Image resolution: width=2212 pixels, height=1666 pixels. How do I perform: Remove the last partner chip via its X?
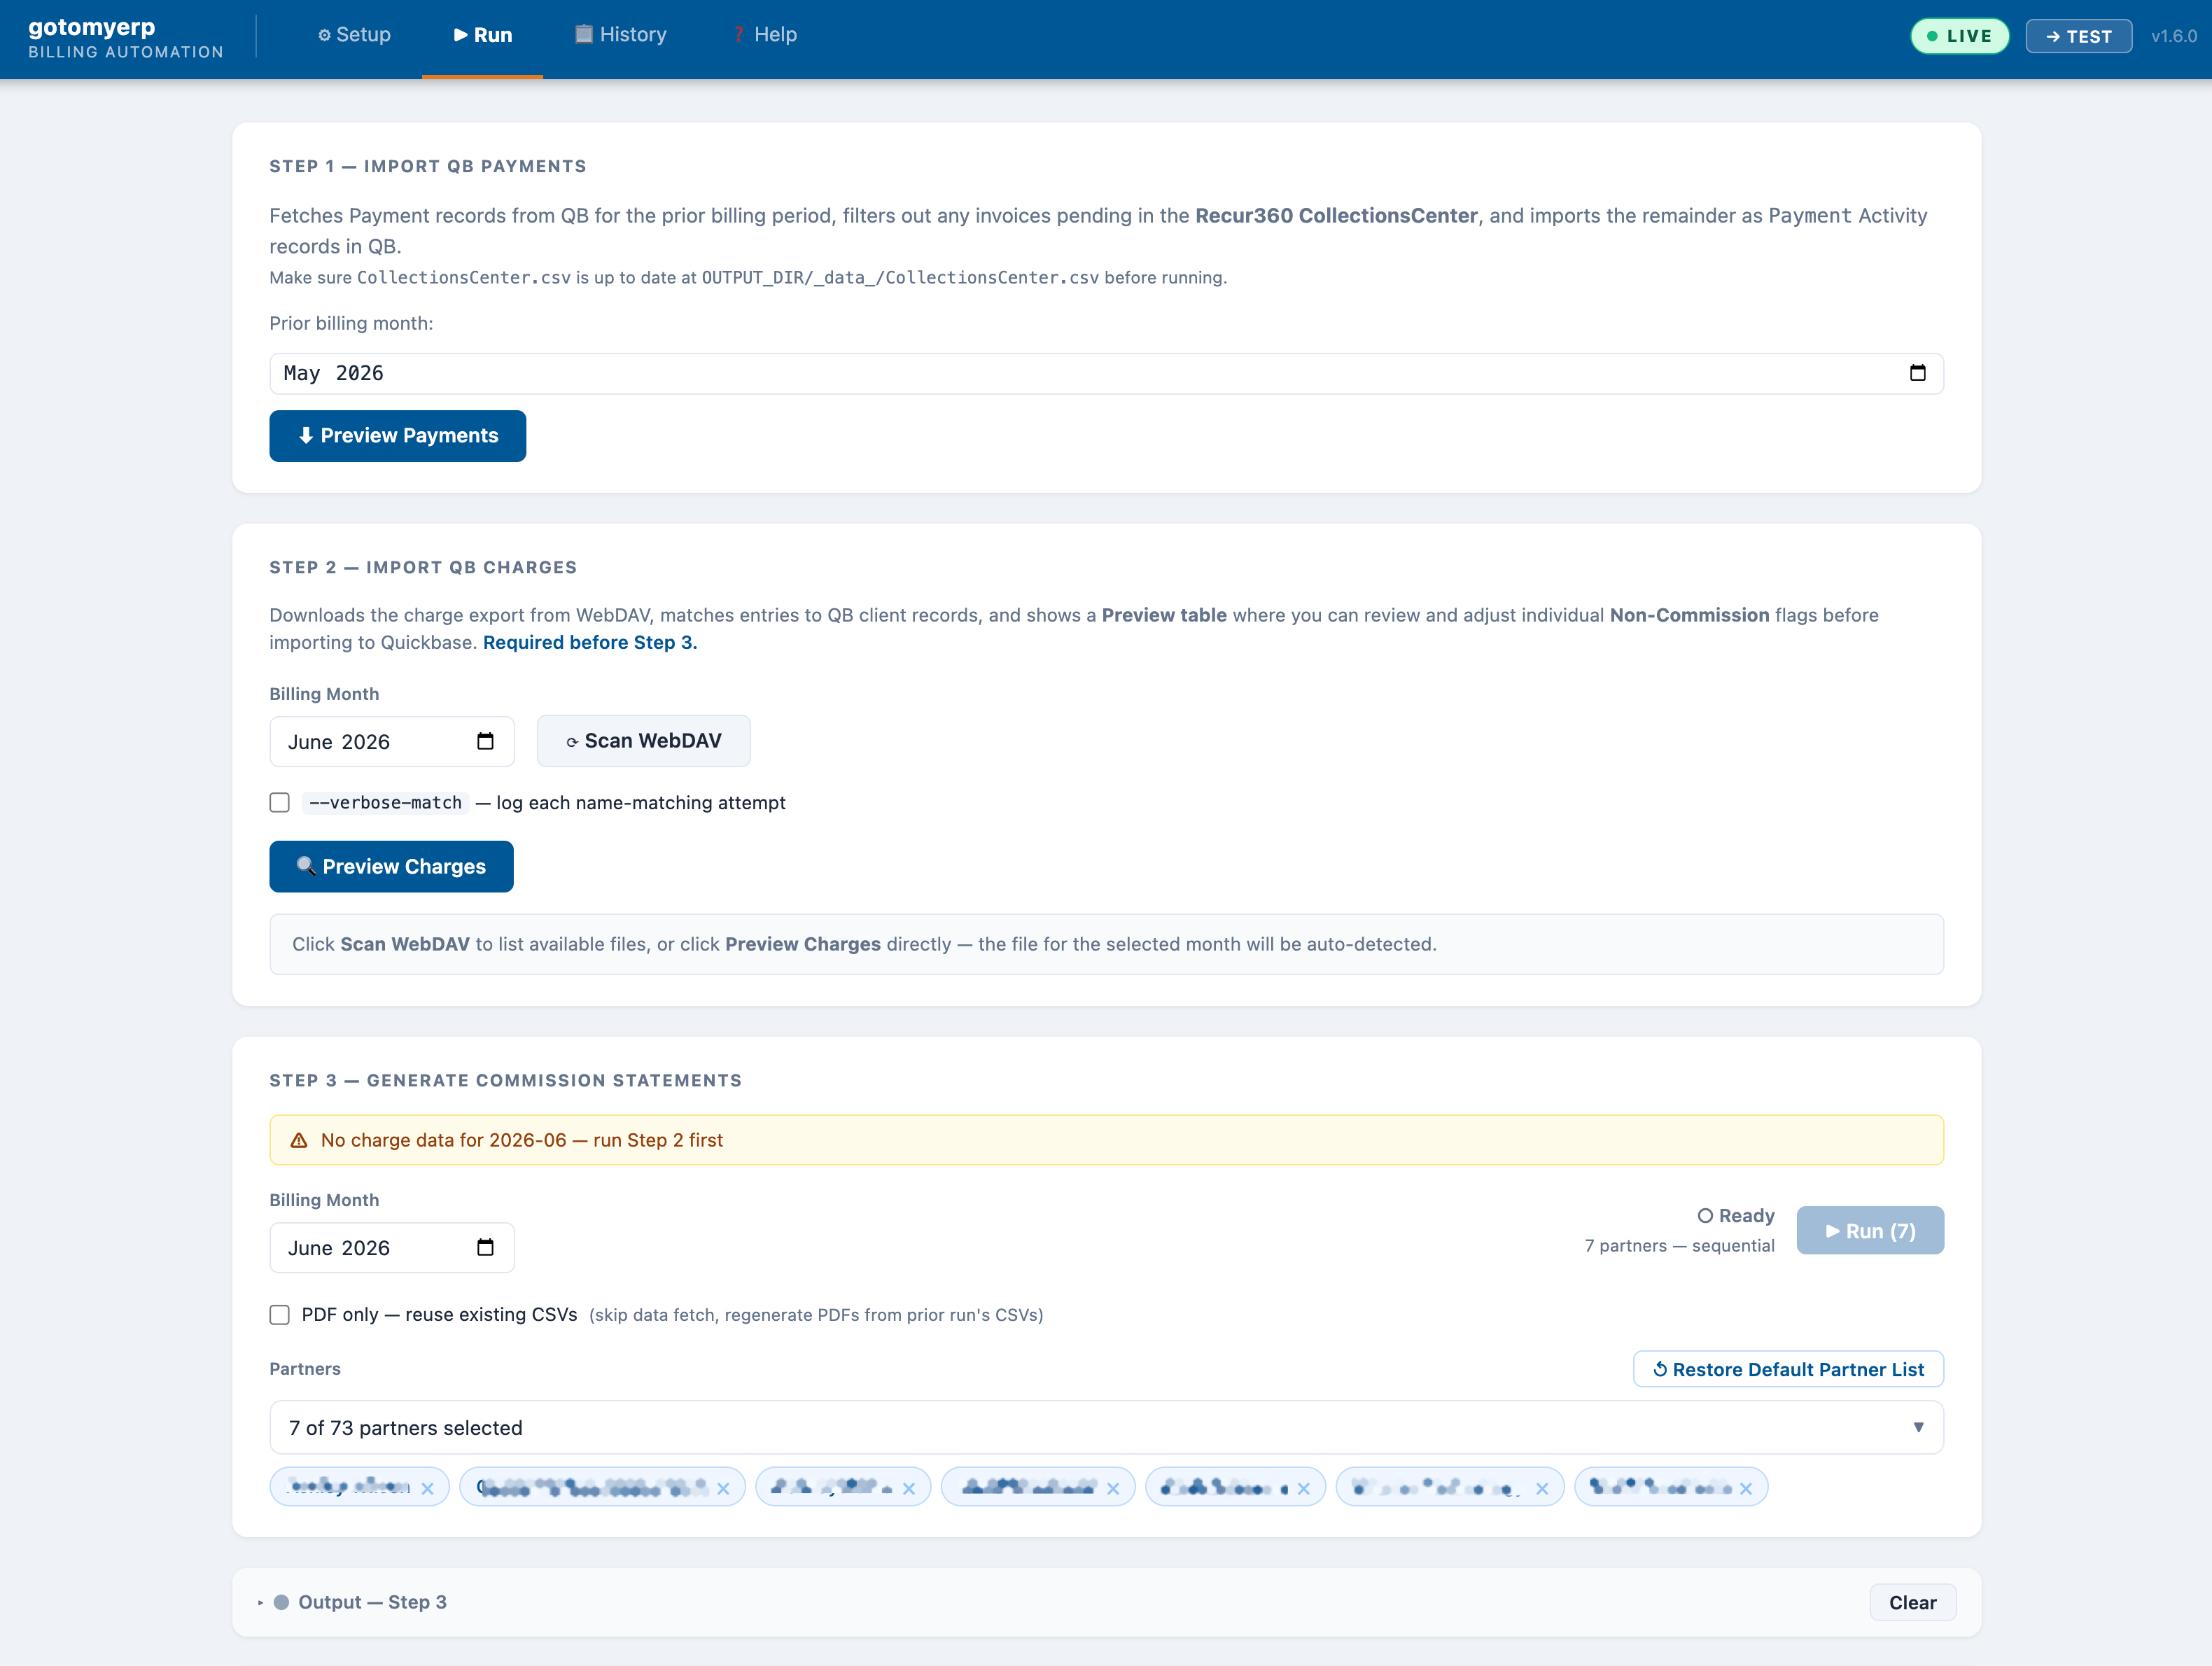(1745, 1488)
